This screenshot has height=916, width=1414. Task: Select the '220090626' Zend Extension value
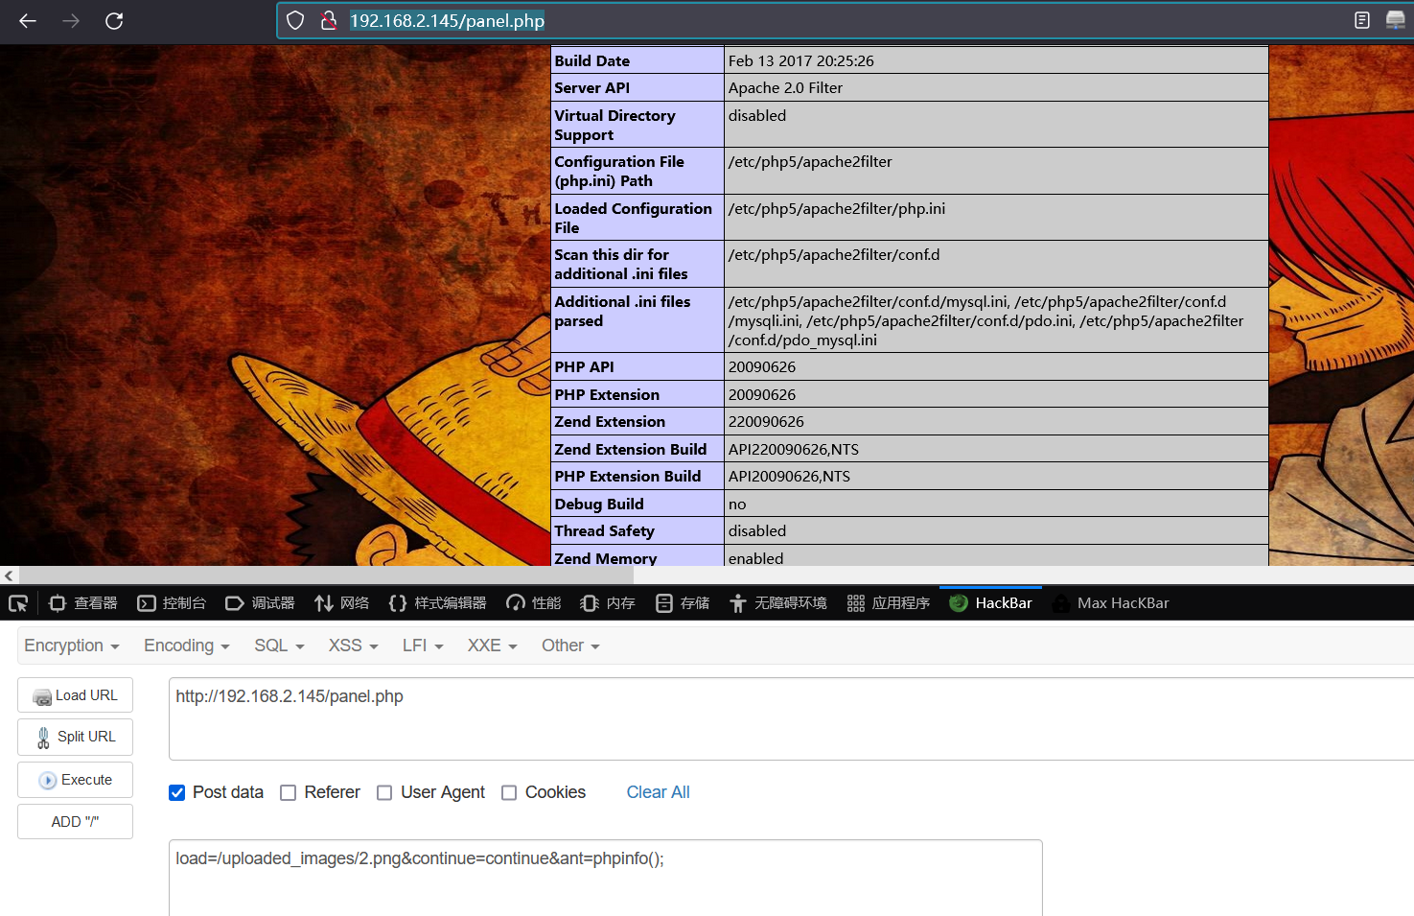click(766, 422)
